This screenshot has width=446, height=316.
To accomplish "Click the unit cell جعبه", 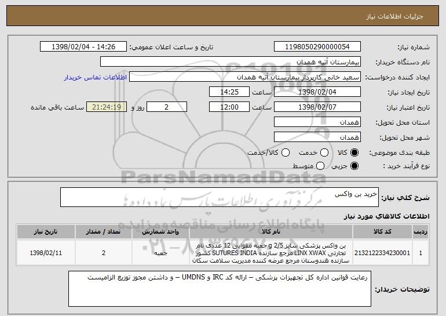I will click(x=160, y=253).
